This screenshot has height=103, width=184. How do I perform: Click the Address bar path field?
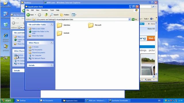80,19
